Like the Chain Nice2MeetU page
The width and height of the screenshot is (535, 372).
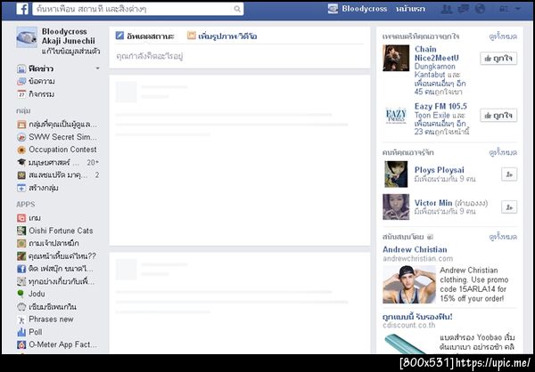pos(498,58)
